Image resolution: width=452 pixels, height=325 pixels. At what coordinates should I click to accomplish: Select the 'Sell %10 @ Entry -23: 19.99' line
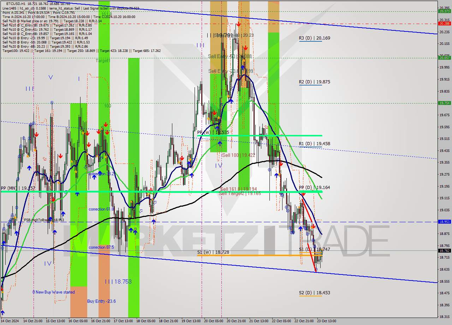coord(45,38)
